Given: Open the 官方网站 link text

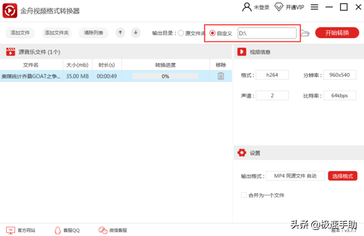Looking at the screenshot, I should [x=27, y=230].
